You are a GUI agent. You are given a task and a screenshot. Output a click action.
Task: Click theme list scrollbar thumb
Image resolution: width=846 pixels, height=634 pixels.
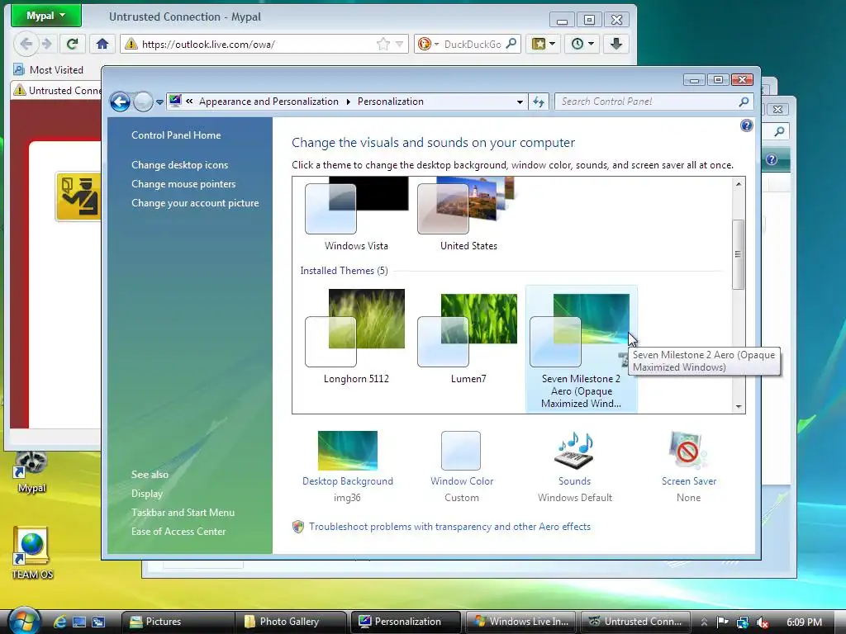click(x=738, y=254)
